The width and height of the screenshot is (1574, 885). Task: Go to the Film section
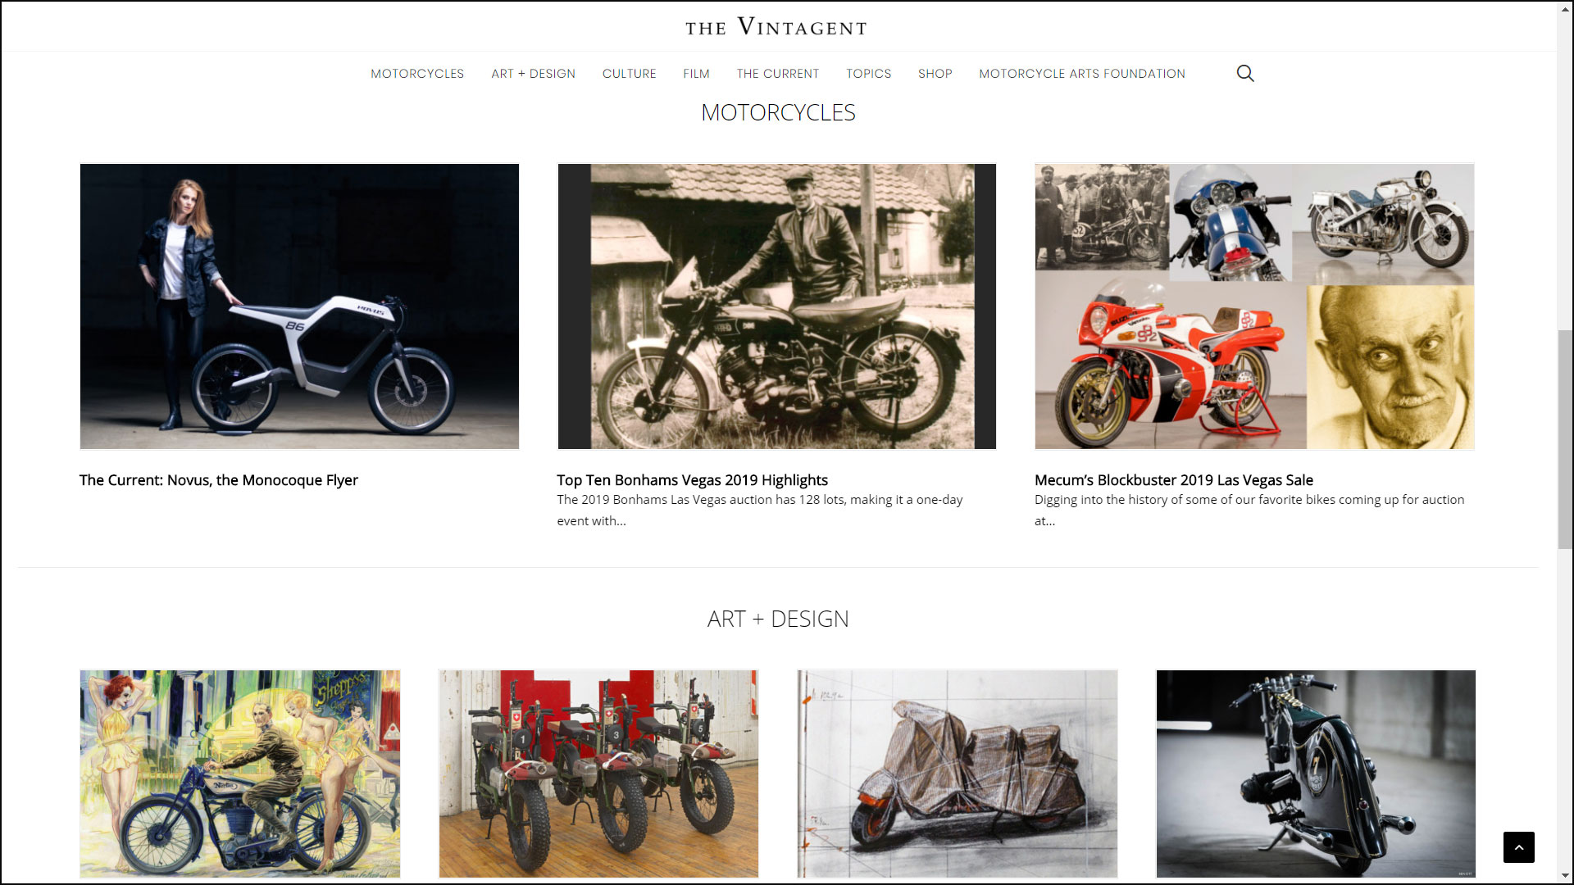[696, 74]
